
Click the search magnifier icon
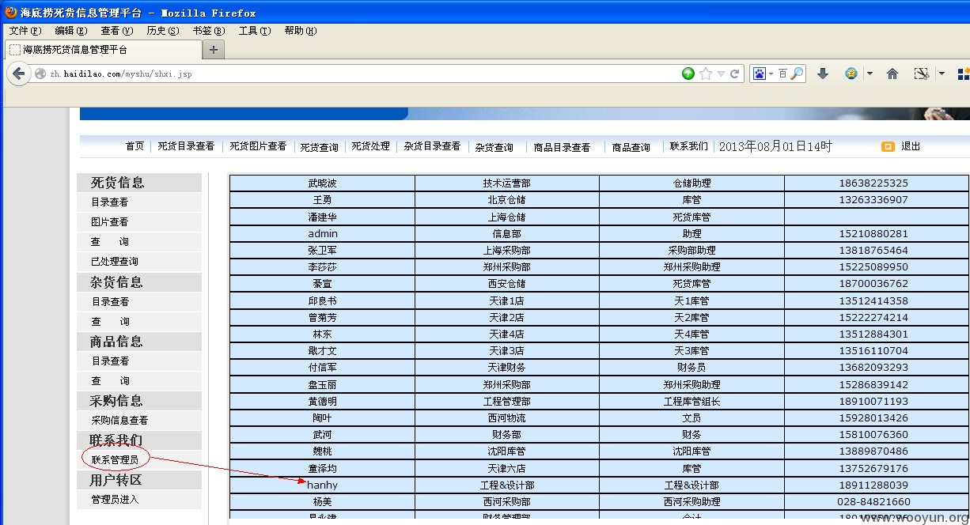point(798,74)
